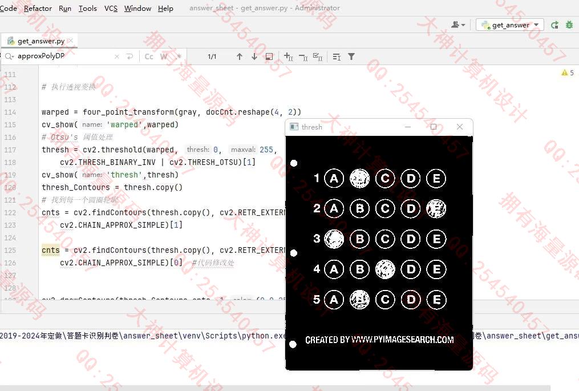
Task: Click filled bubble B in question 5
Action: click(359, 300)
